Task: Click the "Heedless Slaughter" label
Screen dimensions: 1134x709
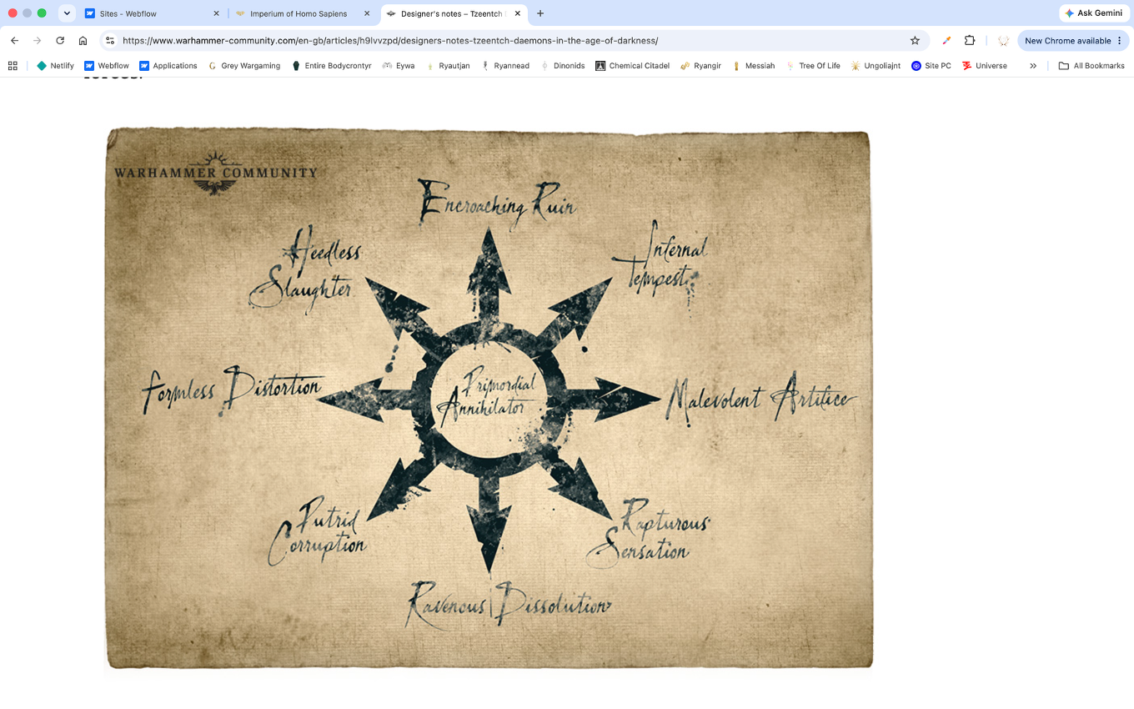Action: point(307,271)
